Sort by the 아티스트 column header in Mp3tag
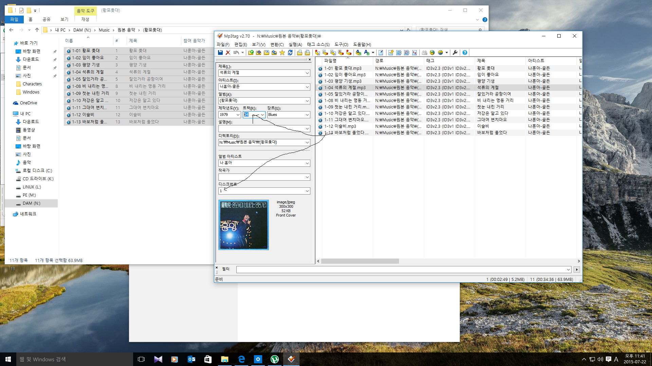Viewport: 652px width, 366px height. pyautogui.click(x=551, y=60)
